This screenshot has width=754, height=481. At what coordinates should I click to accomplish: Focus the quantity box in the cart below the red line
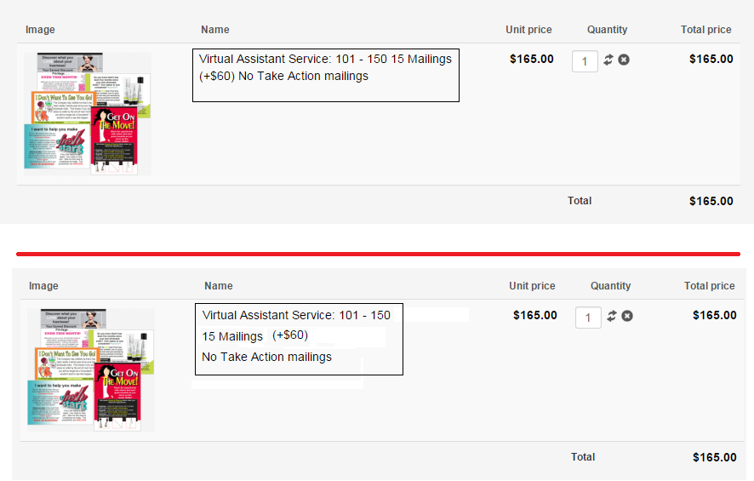(589, 317)
